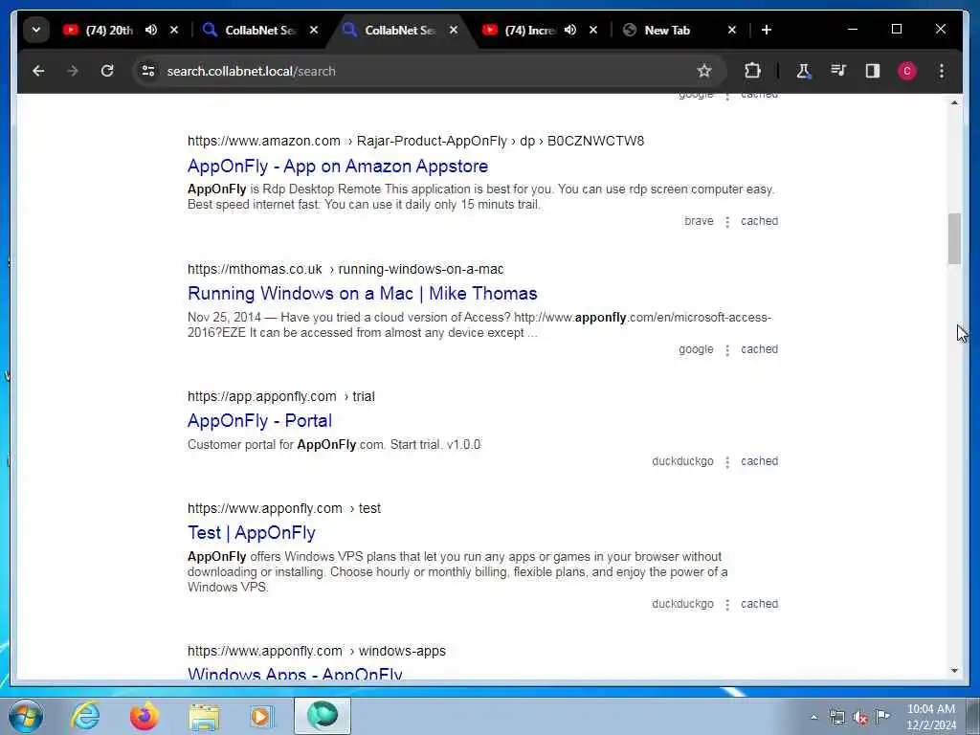Open the muted volume tray icon
The image size is (980, 735).
pos(860,717)
